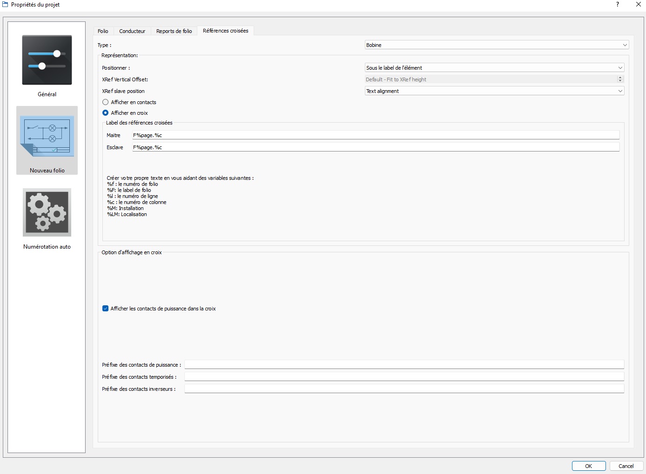Open XRef slave position Text alignment dropdown

tap(494, 91)
